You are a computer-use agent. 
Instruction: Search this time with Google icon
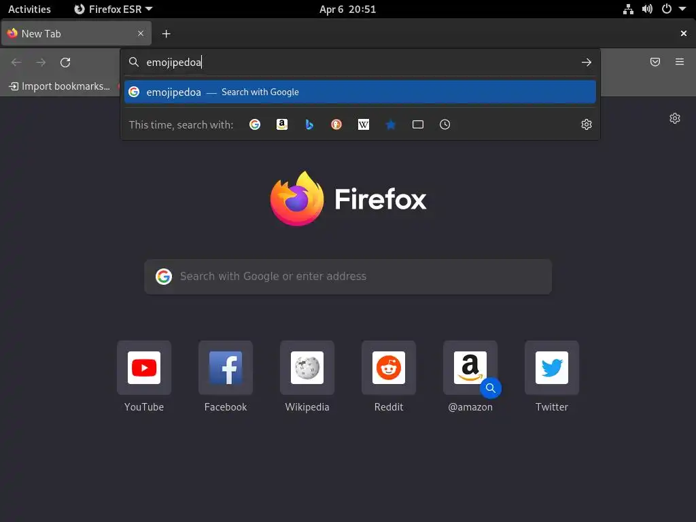[255, 125]
